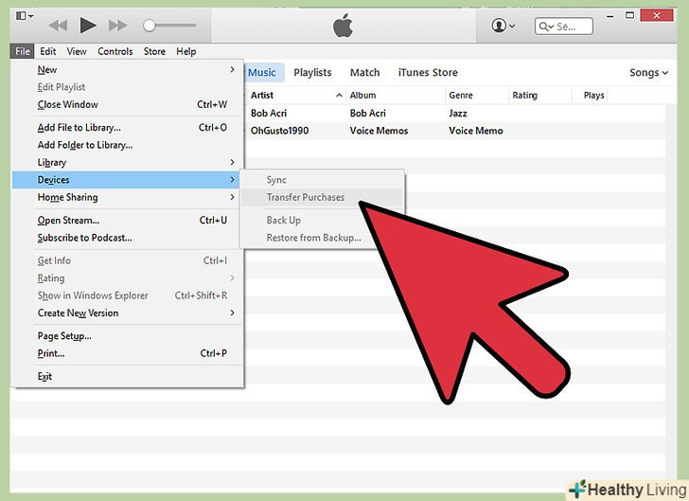The height and width of the screenshot is (501, 689).
Task: Open the mini window menu icon at top-left
Action: [x=25, y=16]
